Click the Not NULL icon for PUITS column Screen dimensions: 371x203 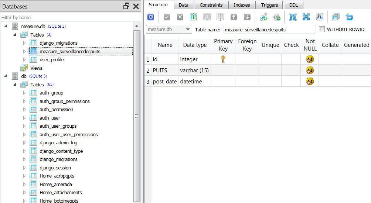pos(310,70)
